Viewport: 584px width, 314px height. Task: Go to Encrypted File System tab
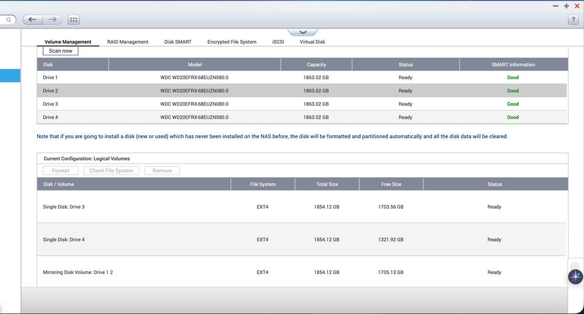[x=232, y=42]
